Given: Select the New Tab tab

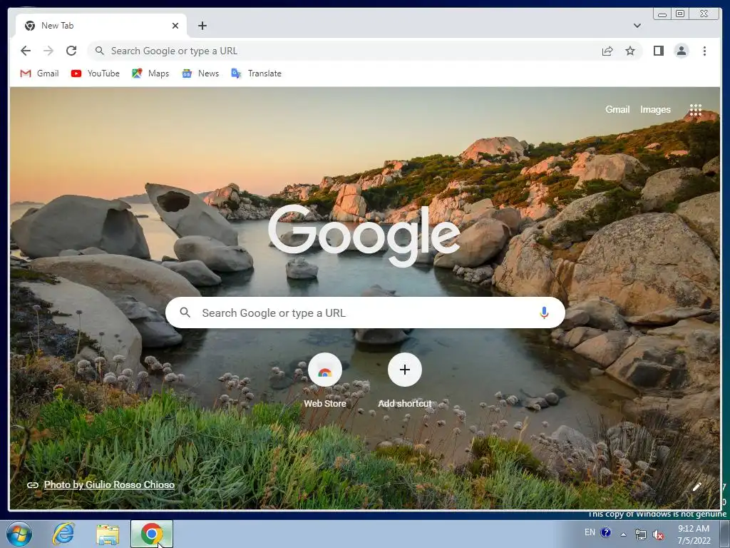Looking at the screenshot, I should (101, 26).
